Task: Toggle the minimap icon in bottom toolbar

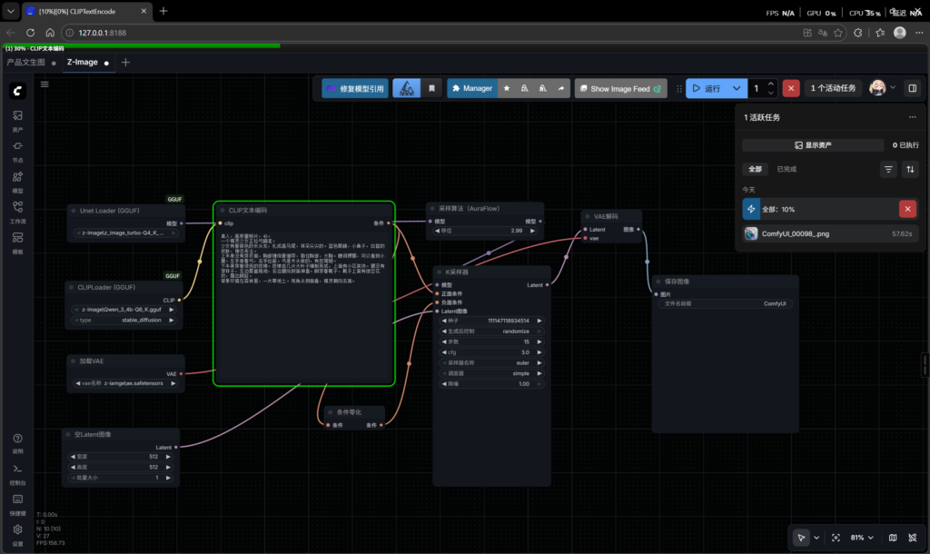Action: 893,538
